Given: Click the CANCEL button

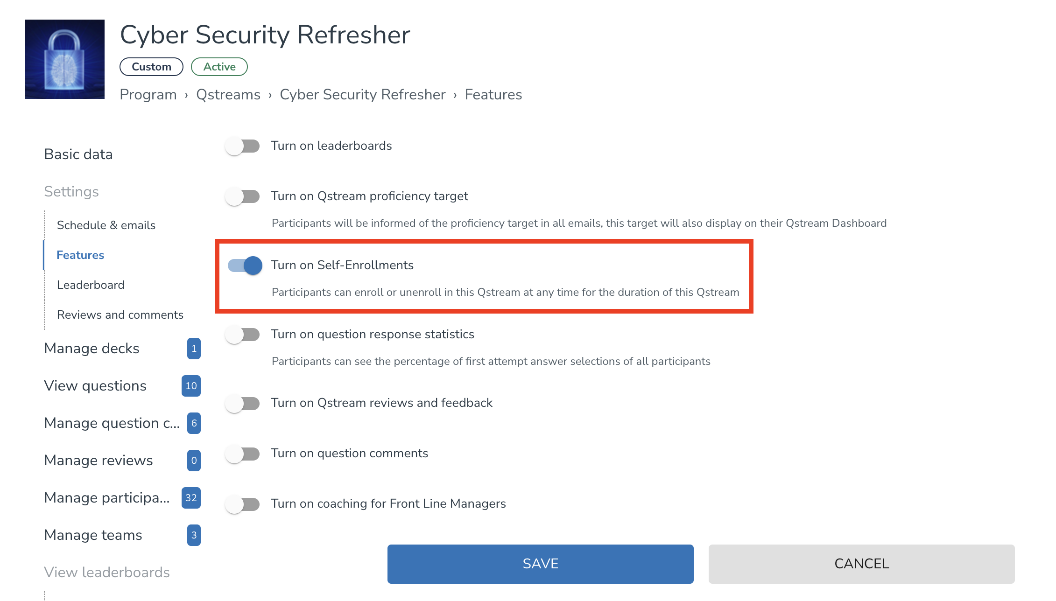Looking at the screenshot, I should pyautogui.click(x=861, y=564).
